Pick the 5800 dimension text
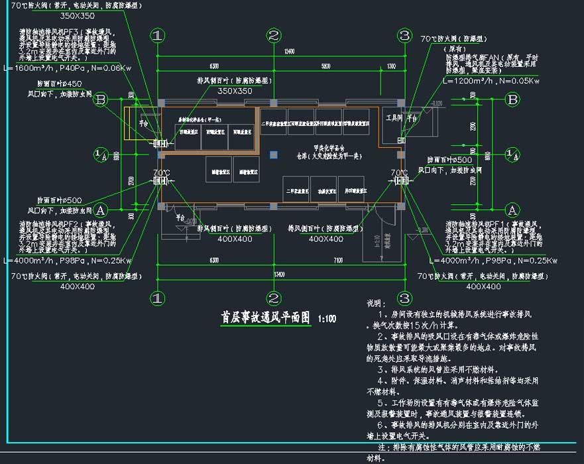The width and height of the screenshot is (584, 464). (326, 66)
